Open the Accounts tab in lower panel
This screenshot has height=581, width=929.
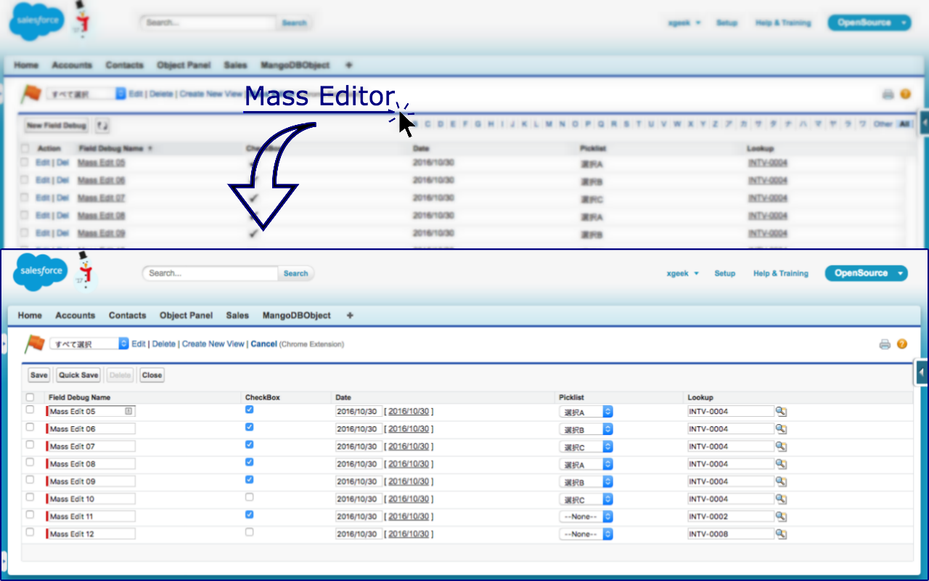point(75,315)
